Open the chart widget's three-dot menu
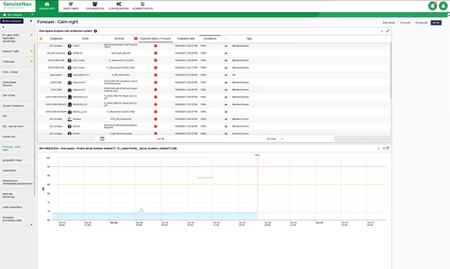The height and width of the screenshot is (269, 450). click(x=378, y=148)
